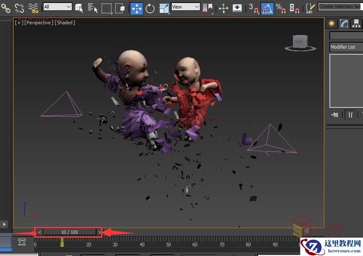363x256 pixels.
Task: Open the 'All' selection filter dropdown
Action: pyautogui.click(x=58, y=7)
